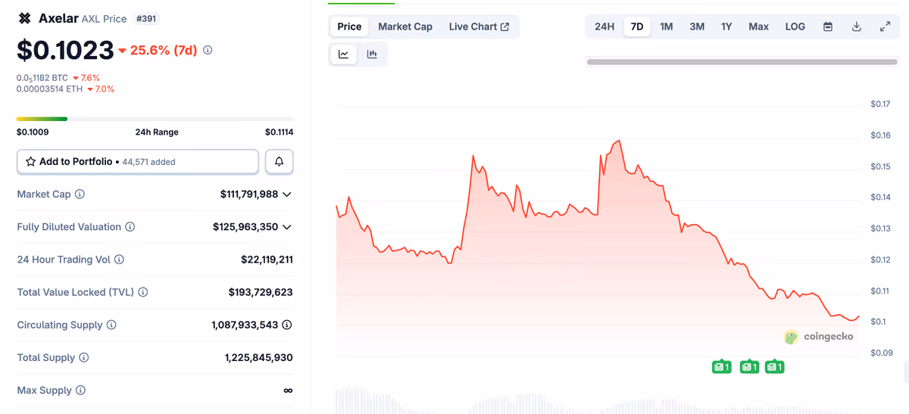Select the candlestick chart view icon

point(372,54)
